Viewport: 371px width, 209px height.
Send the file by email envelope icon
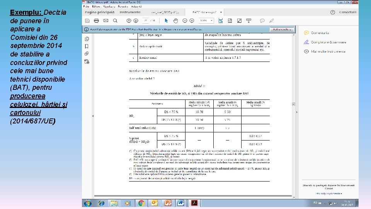(x=106, y=21)
